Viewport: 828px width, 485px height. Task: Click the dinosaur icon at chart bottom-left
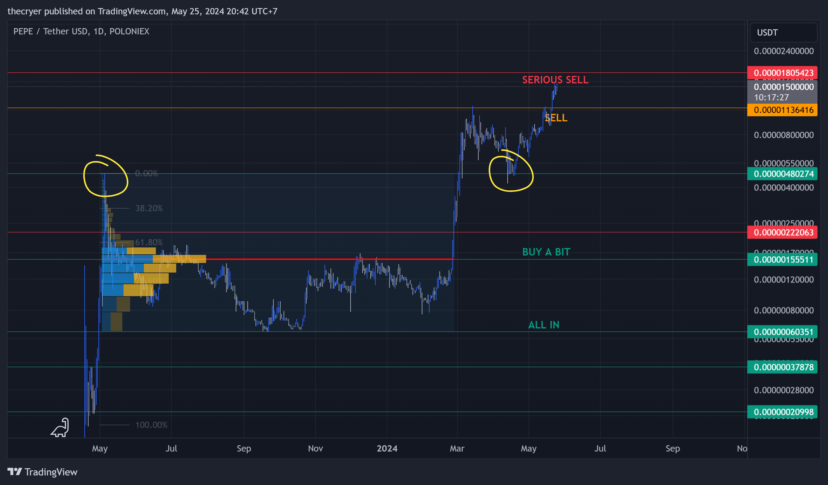60,427
